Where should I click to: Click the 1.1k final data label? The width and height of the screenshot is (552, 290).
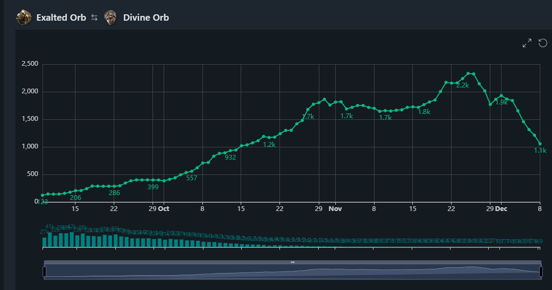[x=540, y=150]
